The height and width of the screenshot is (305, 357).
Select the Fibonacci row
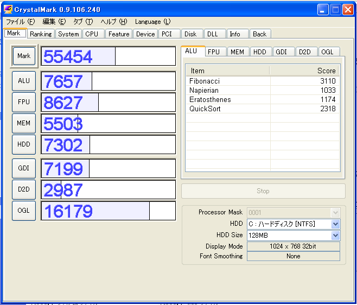tap(263, 81)
